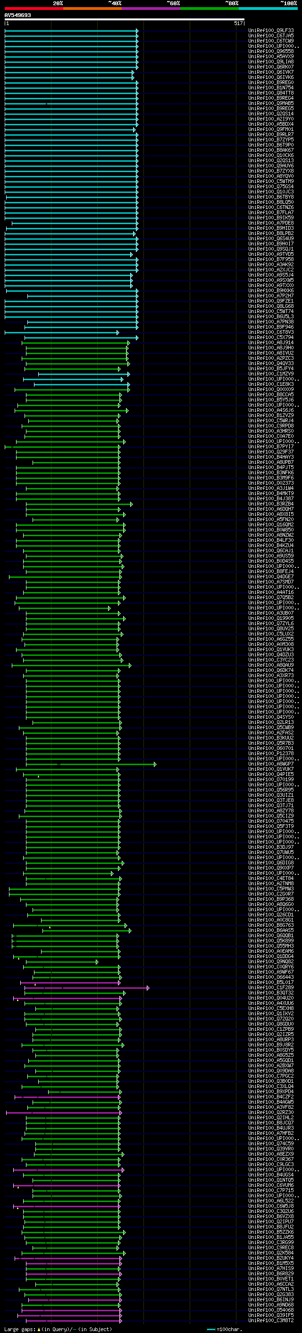Click the short green bar for UniRef100_Q9NQ82
Screen dimensions: 302x1333
(x=61, y=961)
